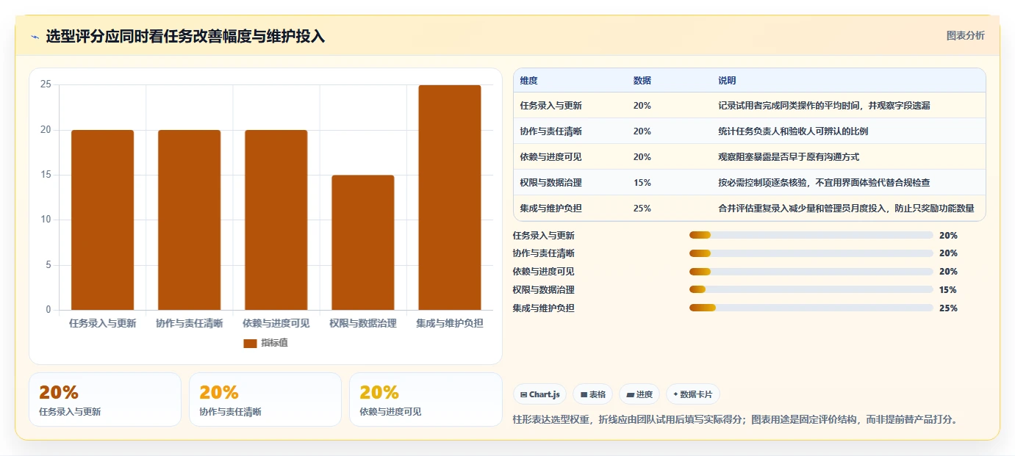Click description 观察阻塞暴露是否早于原有沟通方式
The width and height of the screenshot is (1015, 456).
(x=789, y=157)
